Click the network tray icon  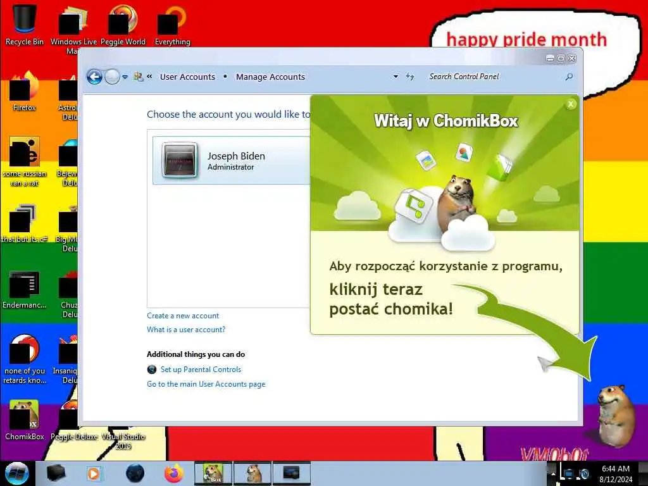tap(569, 473)
